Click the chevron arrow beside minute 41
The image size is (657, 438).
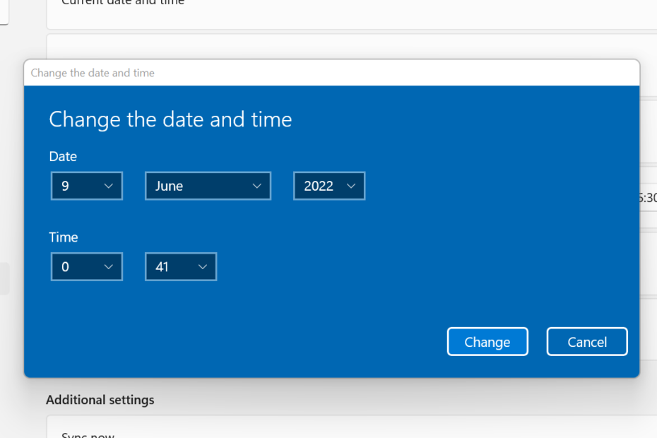click(x=203, y=267)
